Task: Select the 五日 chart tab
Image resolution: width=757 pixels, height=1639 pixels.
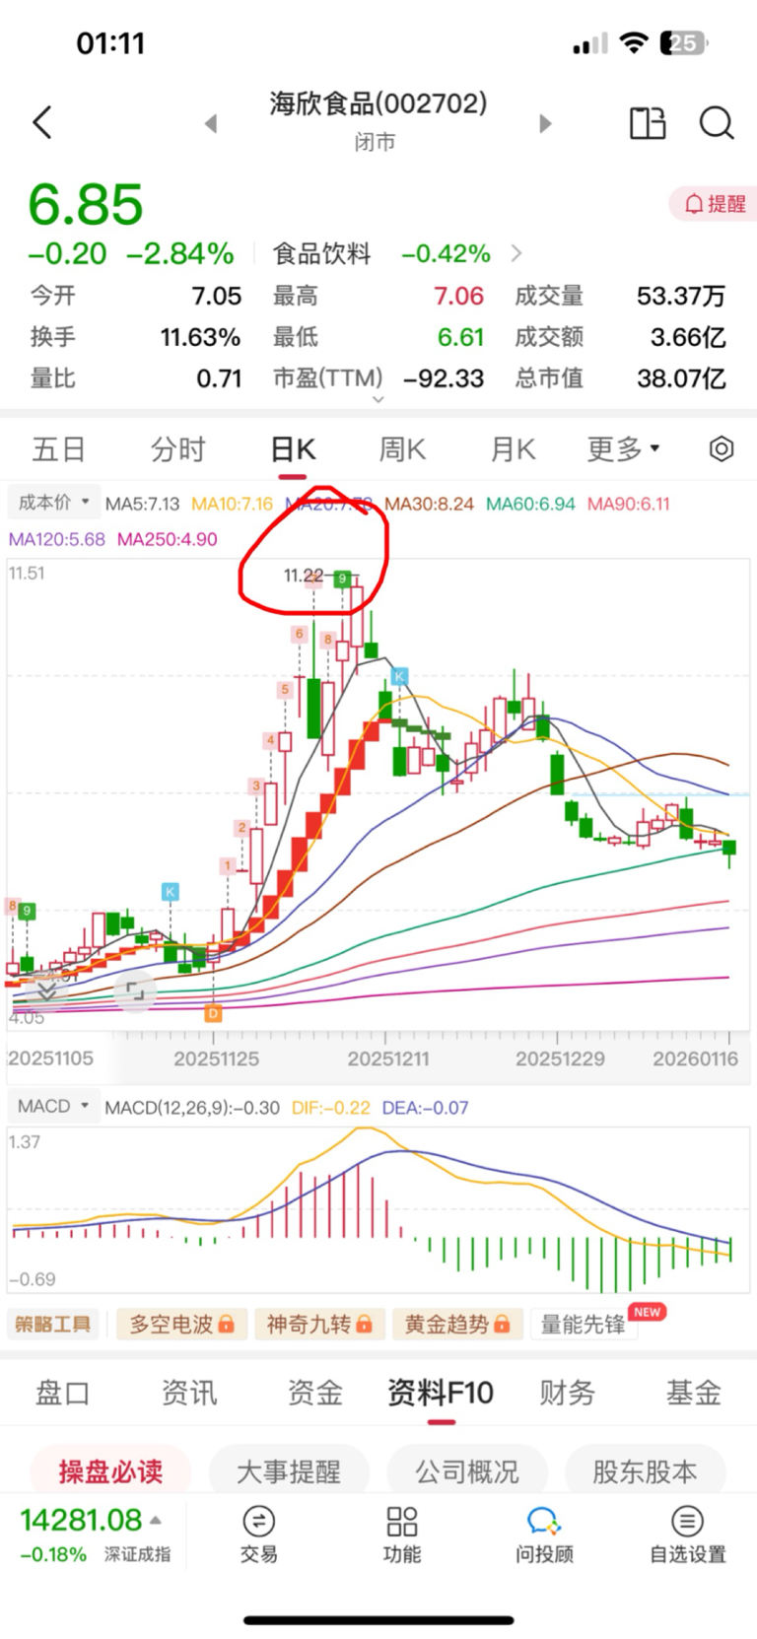Action: 58,449
